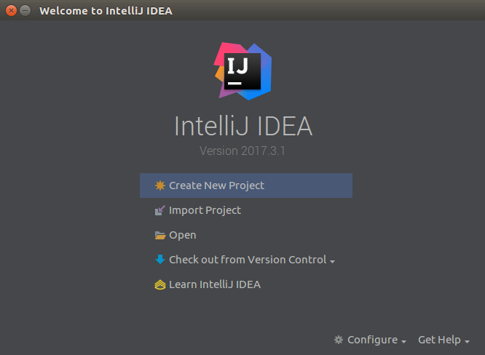Screen dimensions: 485x355
Task: Open the Get Help menu label
Action: tap(439, 340)
